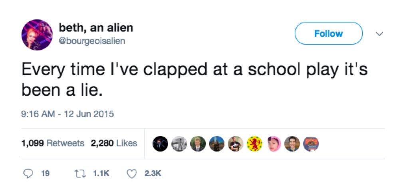Open beth's profile picture avatar
Screen dimensions: 409x189
pos(37,35)
